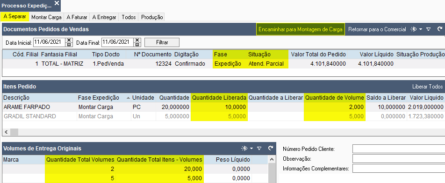Open calendar picker for Data Final

tap(137, 44)
